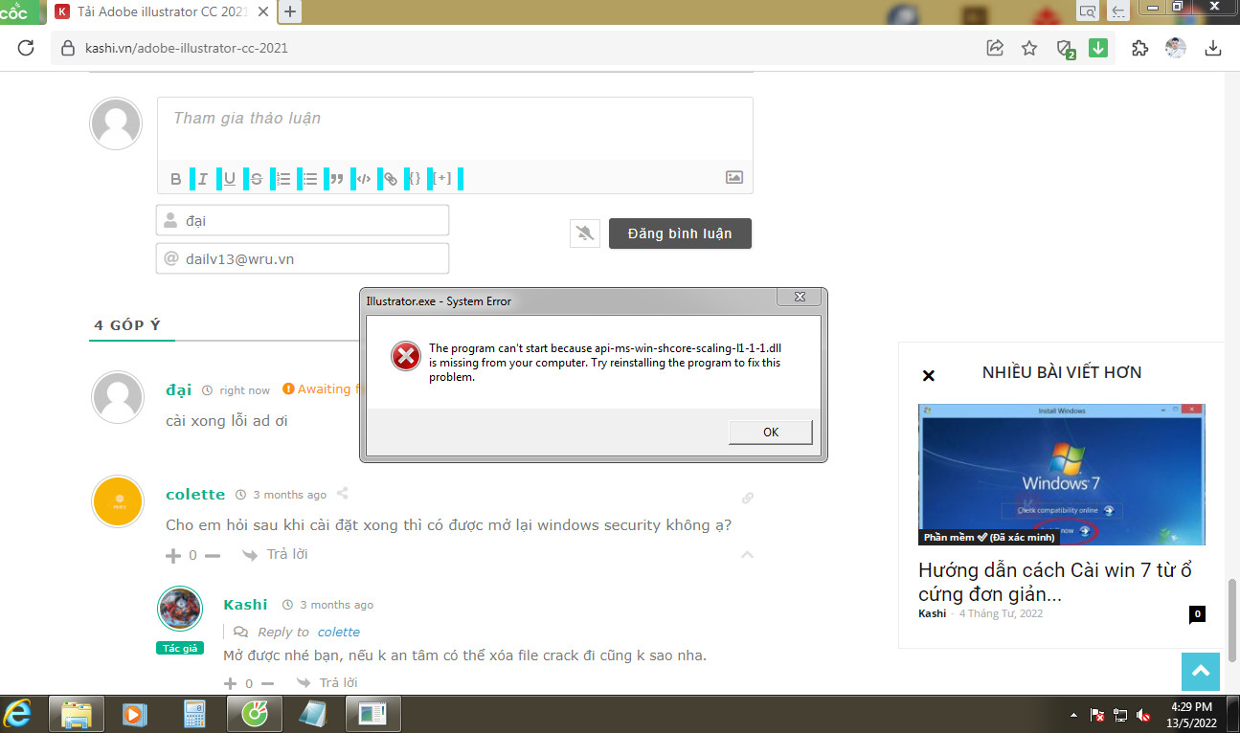Close the Nhiều bài viết hơn panel
Image resolution: width=1240 pixels, height=733 pixels.
928,376
